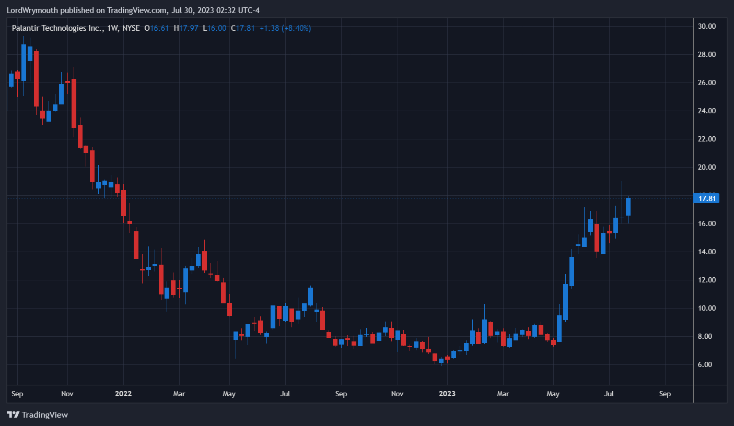Click the 26.00 price axis label
Image resolution: width=734 pixels, height=426 pixels.
(x=707, y=82)
